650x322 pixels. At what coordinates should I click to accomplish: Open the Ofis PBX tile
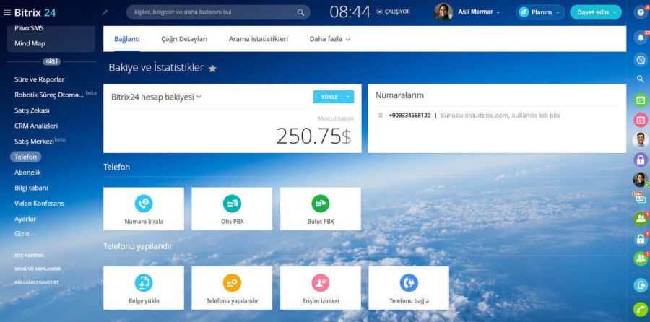tap(232, 209)
